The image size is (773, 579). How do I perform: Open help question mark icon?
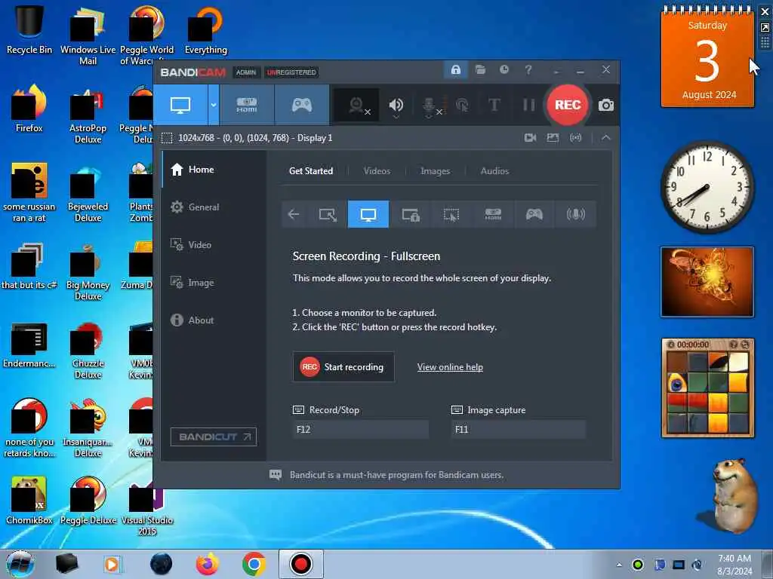pyautogui.click(x=528, y=69)
